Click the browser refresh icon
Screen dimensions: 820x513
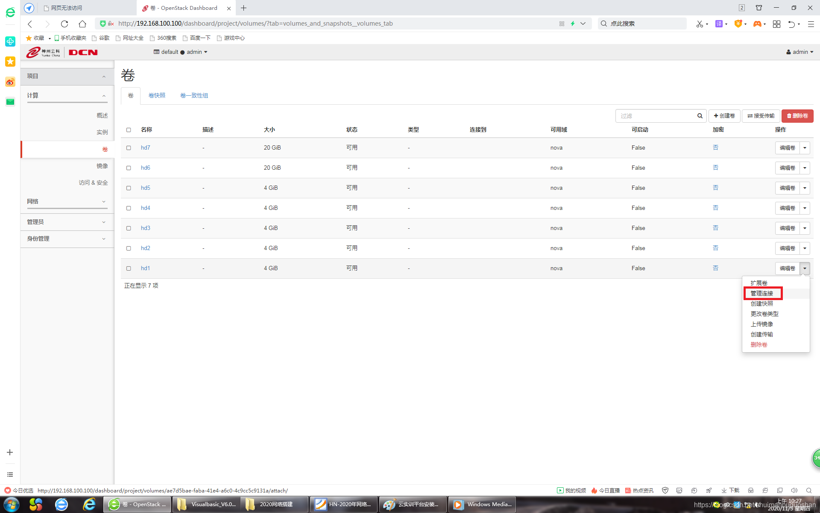64,24
